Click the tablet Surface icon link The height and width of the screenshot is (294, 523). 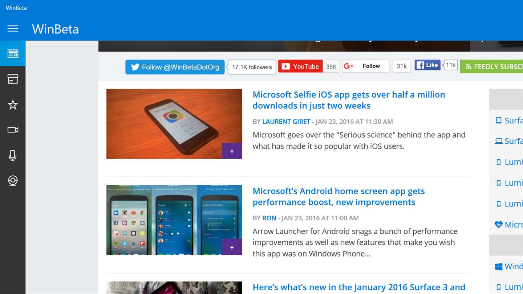[x=499, y=120]
